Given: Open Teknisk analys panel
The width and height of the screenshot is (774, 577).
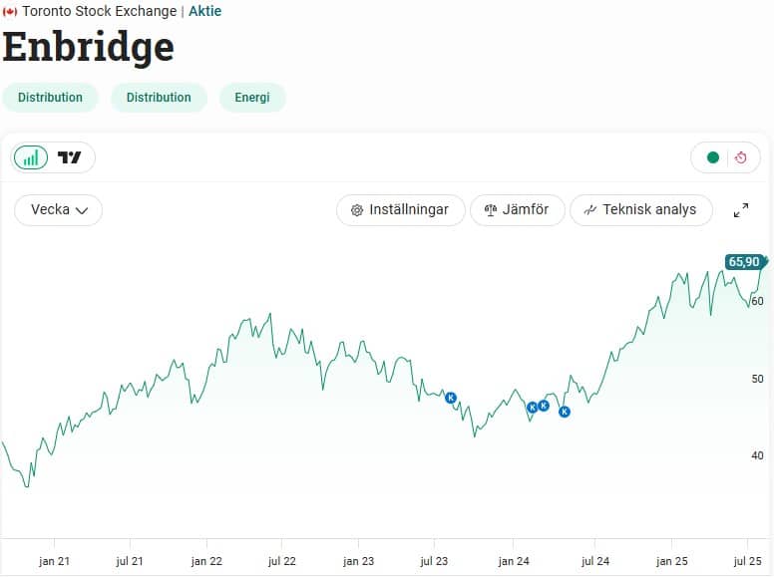Looking at the screenshot, I should pyautogui.click(x=640, y=210).
